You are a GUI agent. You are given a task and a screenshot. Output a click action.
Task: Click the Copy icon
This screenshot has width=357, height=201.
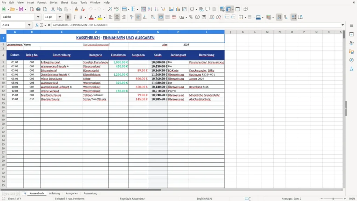pos(59,9)
